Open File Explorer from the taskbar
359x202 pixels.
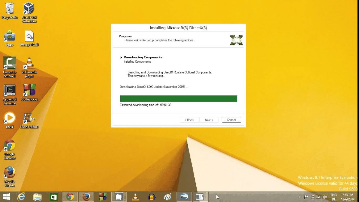(x=37, y=197)
